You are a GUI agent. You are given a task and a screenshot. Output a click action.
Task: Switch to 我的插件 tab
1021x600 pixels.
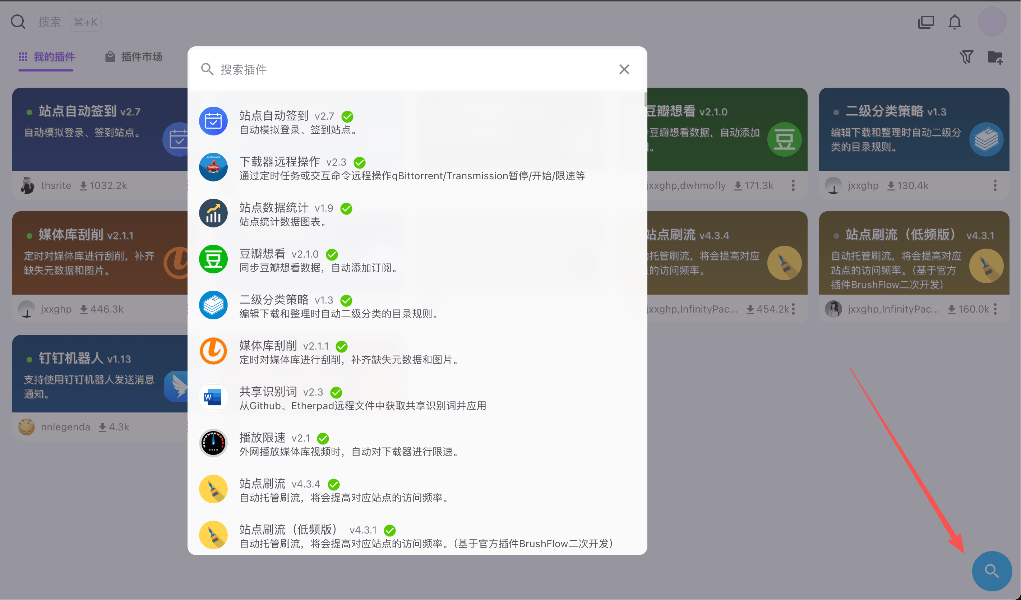[x=47, y=57]
